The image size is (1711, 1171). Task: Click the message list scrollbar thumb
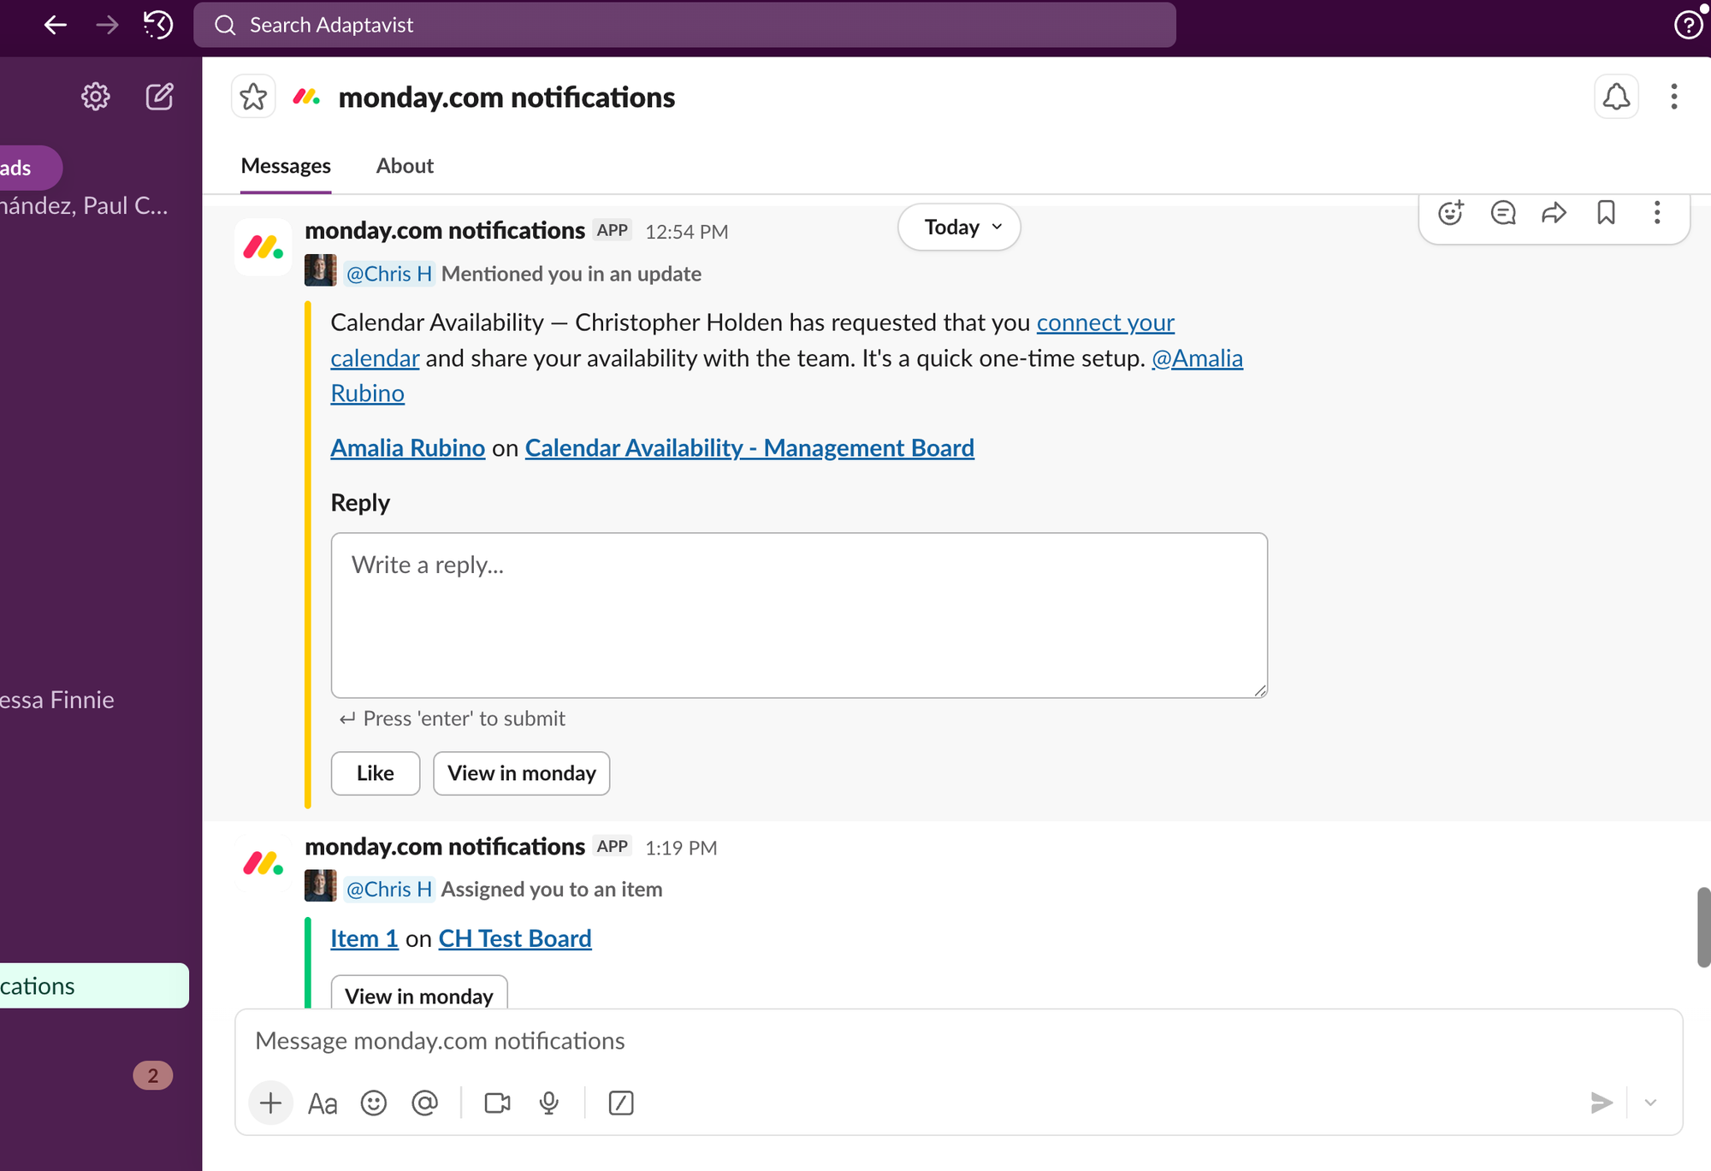1703,928
